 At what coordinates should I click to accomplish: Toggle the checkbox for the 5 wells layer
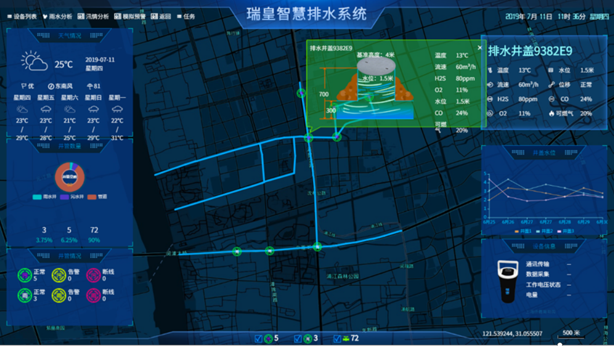coord(258,338)
